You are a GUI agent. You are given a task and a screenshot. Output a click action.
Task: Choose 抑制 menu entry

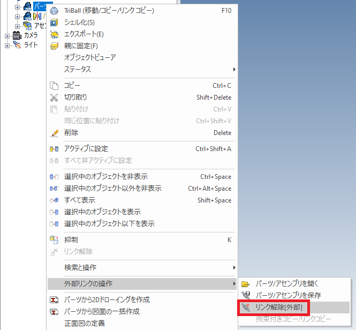[x=142, y=240]
